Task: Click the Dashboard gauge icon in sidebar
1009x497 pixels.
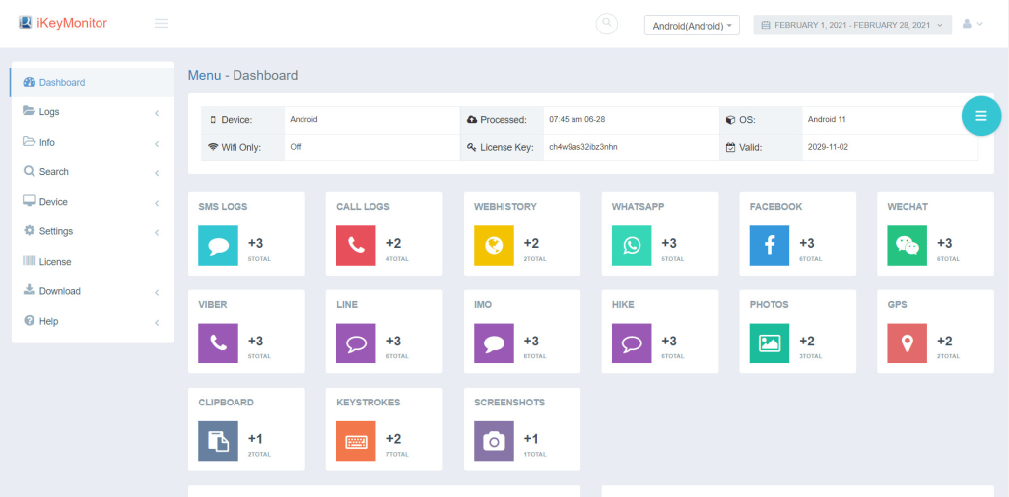Action: [29, 82]
